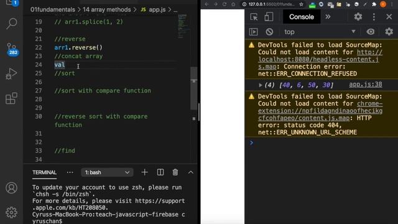Open Console settings gear
398x224 pixels.
pos(389,32)
